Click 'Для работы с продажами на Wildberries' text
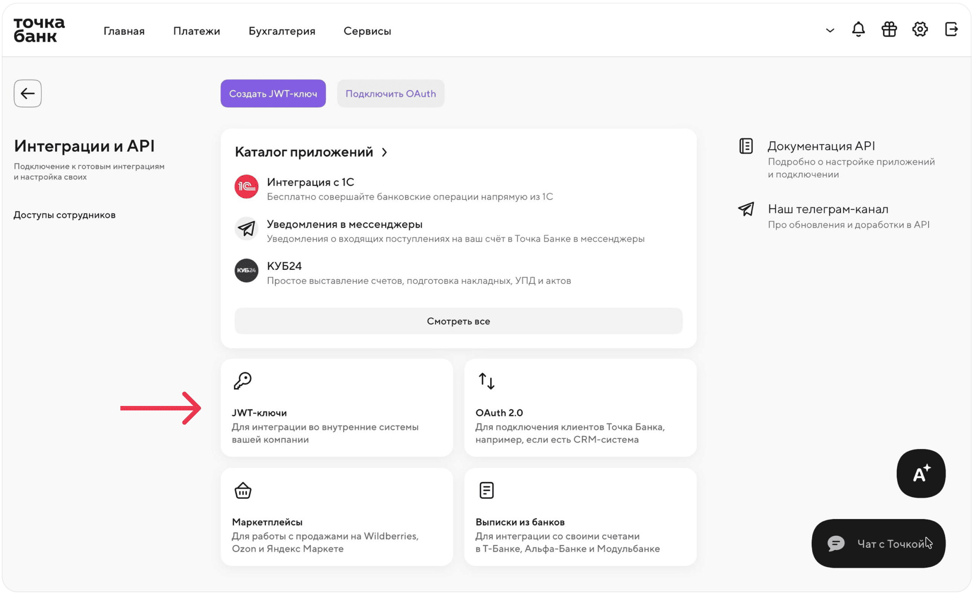The height and width of the screenshot is (595, 973). (x=325, y=536)
